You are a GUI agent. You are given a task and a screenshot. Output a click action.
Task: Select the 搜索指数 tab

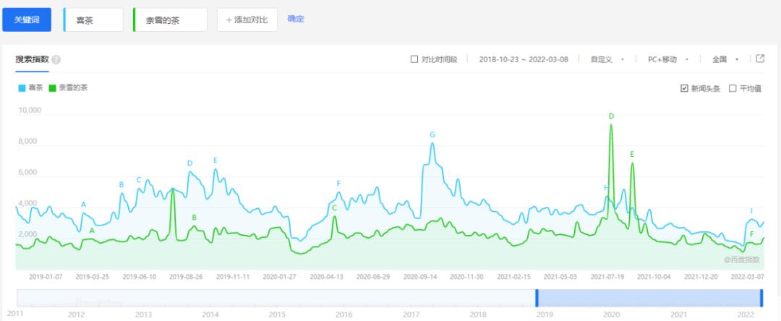(x=32, y=59)
